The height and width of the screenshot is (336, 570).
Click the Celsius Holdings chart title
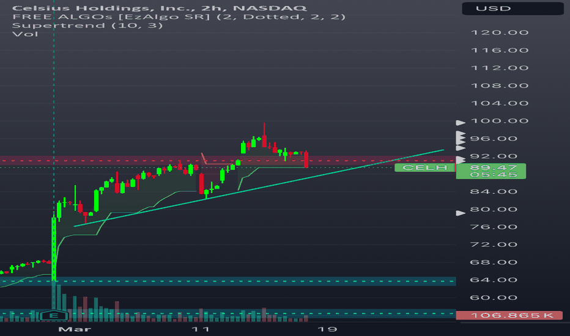coord(159,8)
